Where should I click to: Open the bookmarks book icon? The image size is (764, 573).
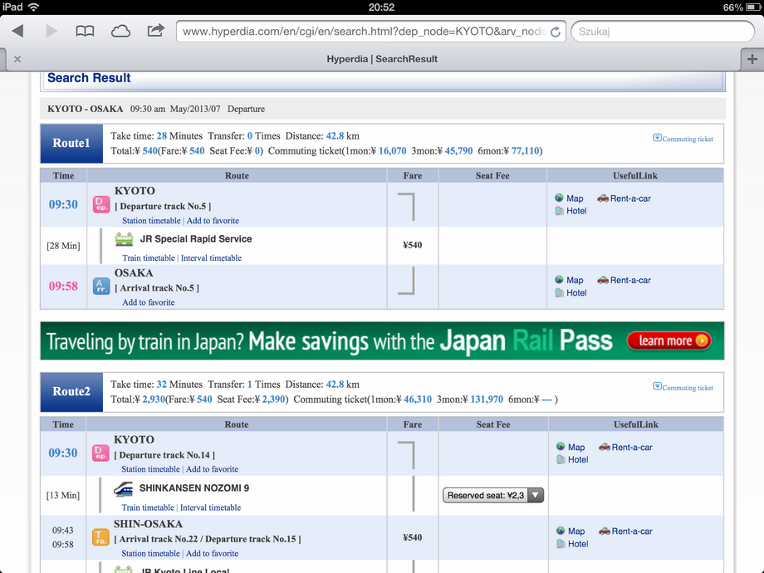tap(85, 32)
